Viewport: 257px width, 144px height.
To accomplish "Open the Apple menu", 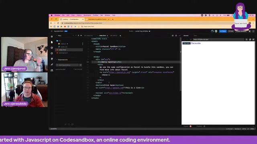I will (52, 15).
